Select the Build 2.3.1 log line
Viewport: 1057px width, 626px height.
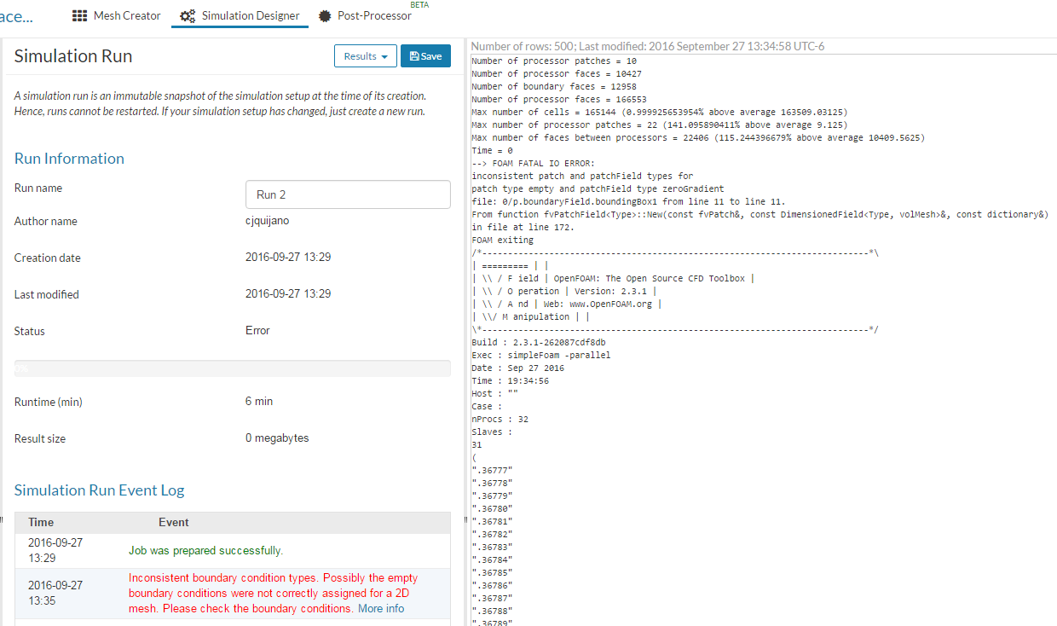[539, 342]
